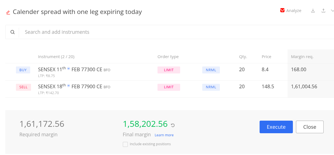Click the Final margin amount 1,58,202.56
Image resolution: width=334 pixels, height=155 pixels.
click(x=145, y=124)
